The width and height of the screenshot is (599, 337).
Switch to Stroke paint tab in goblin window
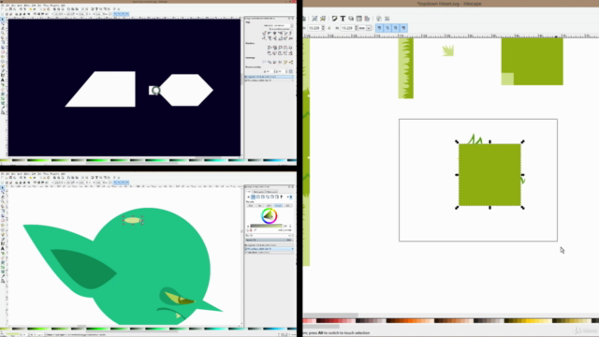click(258, 191)
